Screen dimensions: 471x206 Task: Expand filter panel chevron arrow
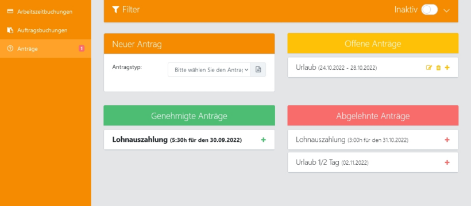point(447,10)
